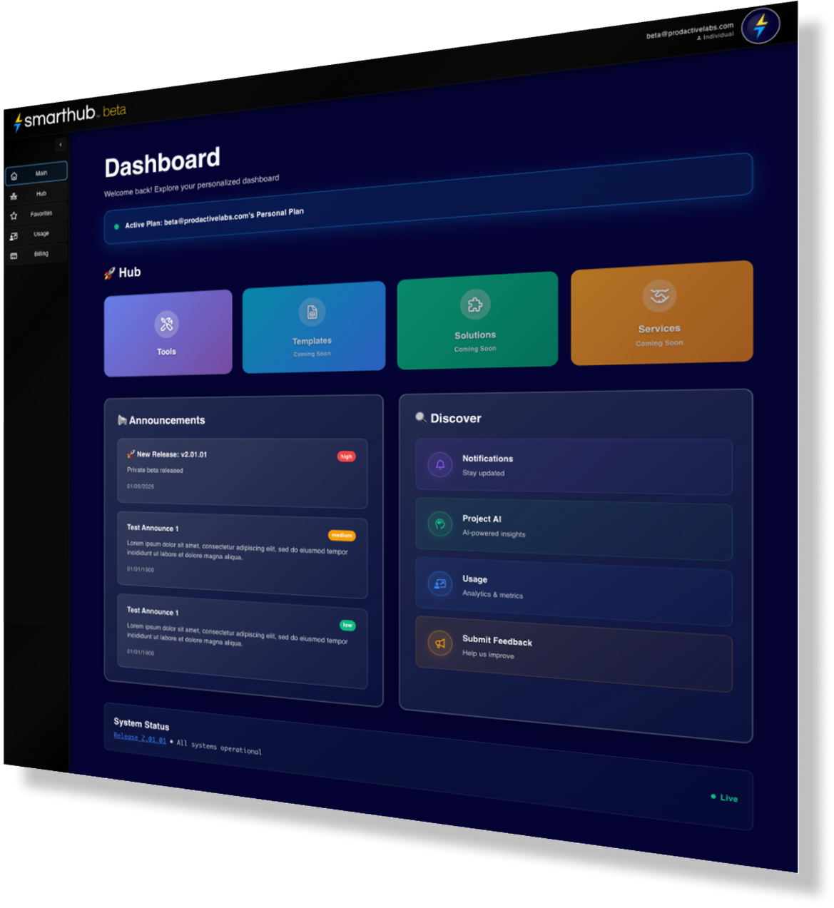Click the Notifications bell icon
The height and width of the screenshot is (908, 834).
tap(440, 464)
